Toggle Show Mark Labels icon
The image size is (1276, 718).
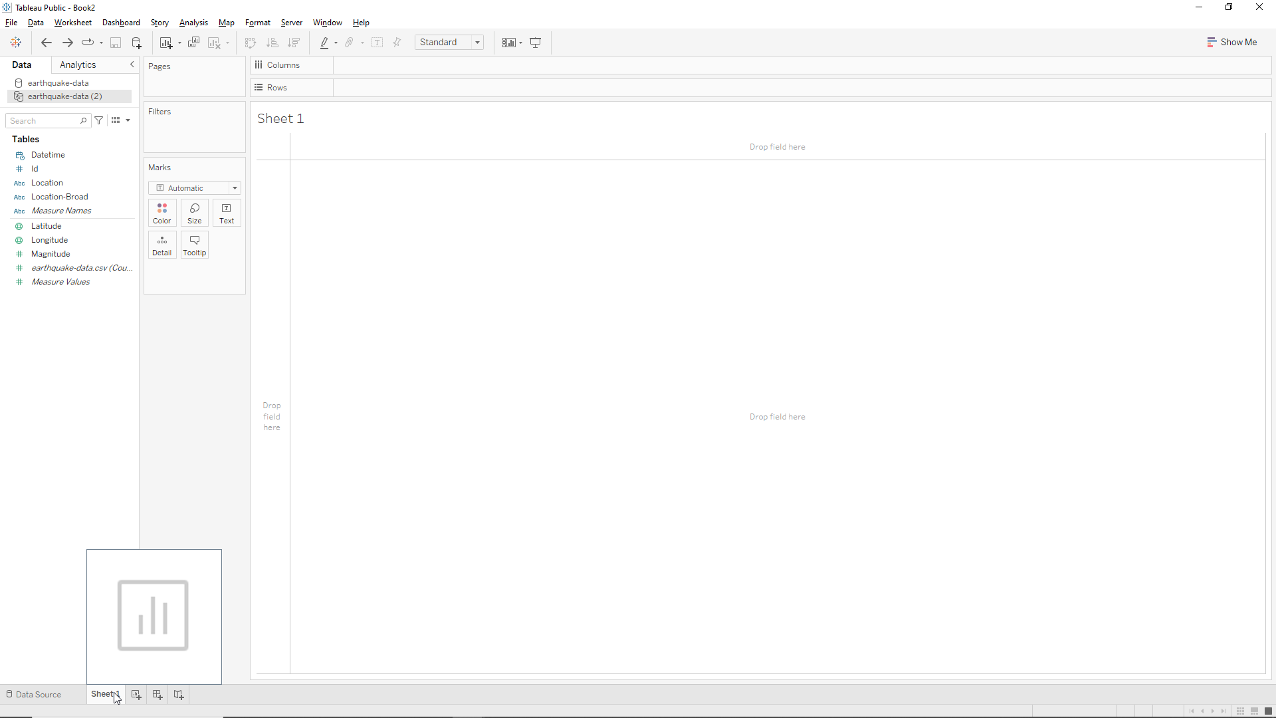[x=377, y=43]
